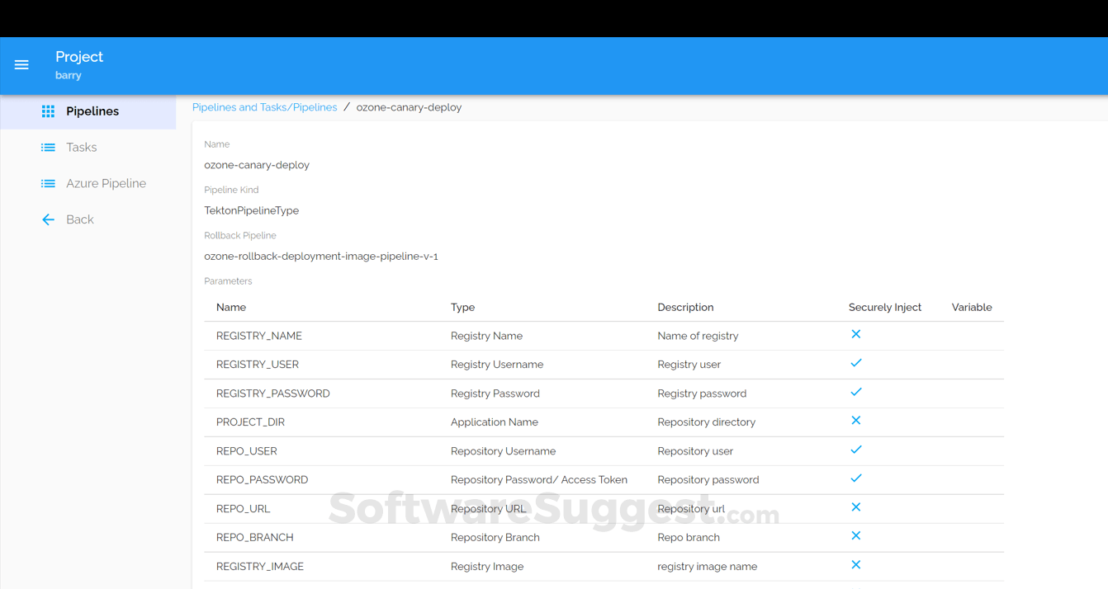Viewport: 1108px width, 589px height.
Task: Open the Pipelines and Tasks/Pipelines breadcrumb link
Action: tap(264, 106)
